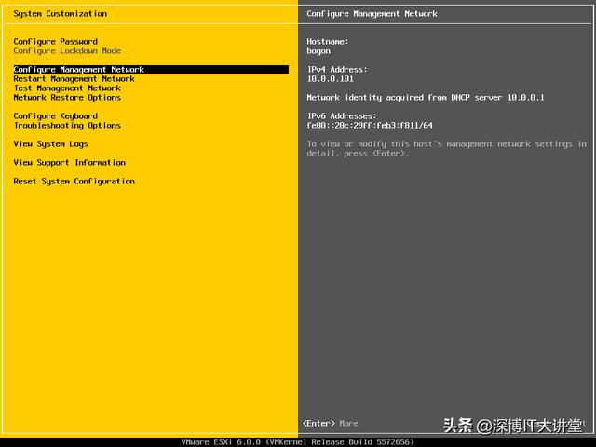Select Test Management Network option
This screenshot has height=447, width=596.
67,88
